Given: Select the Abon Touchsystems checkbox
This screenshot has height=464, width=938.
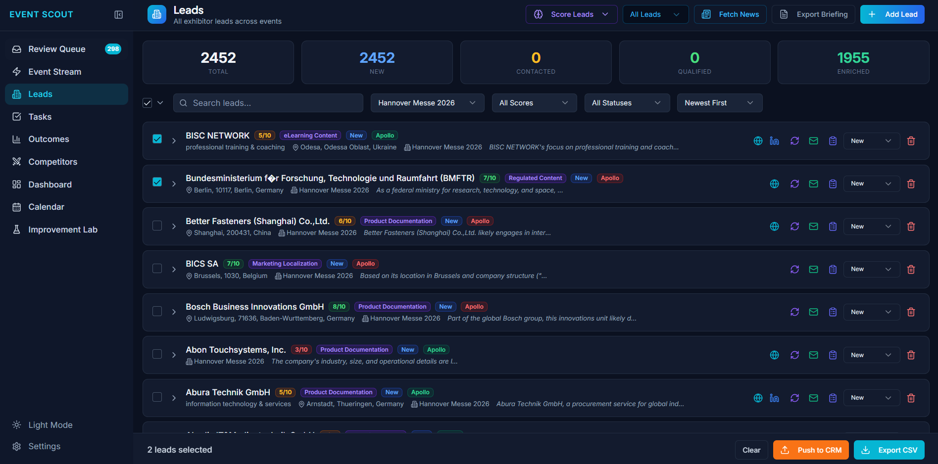Looking at the screenshot, I should (x=157, y=354).
